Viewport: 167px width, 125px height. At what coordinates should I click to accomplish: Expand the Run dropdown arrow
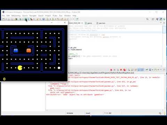pos(29,19)
